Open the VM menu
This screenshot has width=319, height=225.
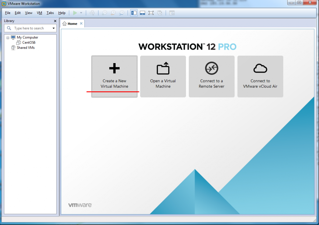(x=39, y=13)
